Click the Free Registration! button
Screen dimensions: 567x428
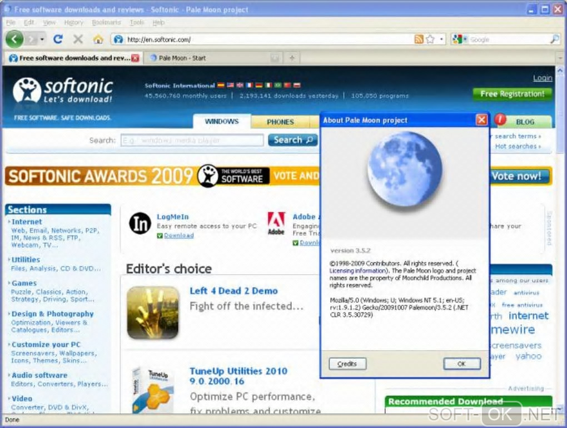[x=512, y=94]
